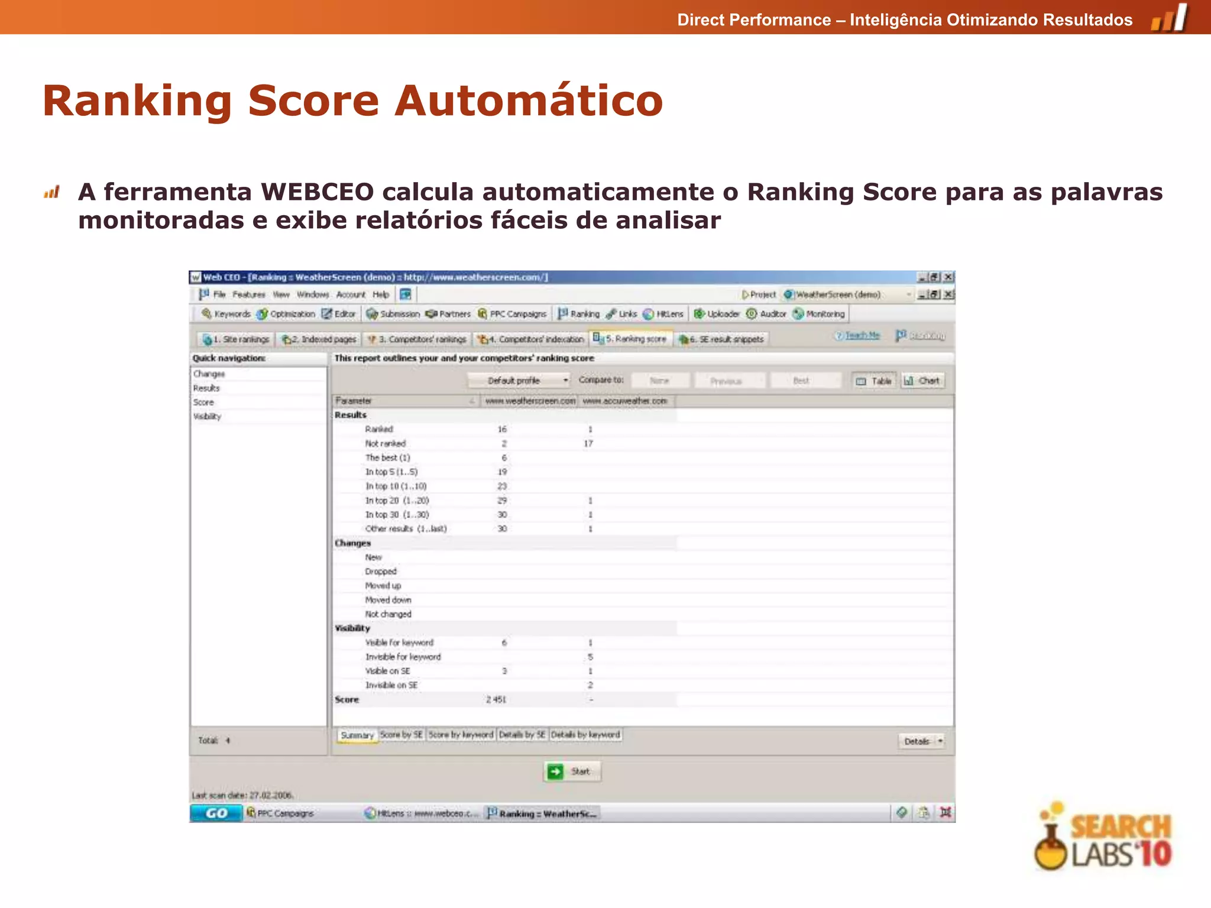This screenshot has height=908, width=1211.
Task: Open the Keywords tool
Action: click(x=226, y=314)
